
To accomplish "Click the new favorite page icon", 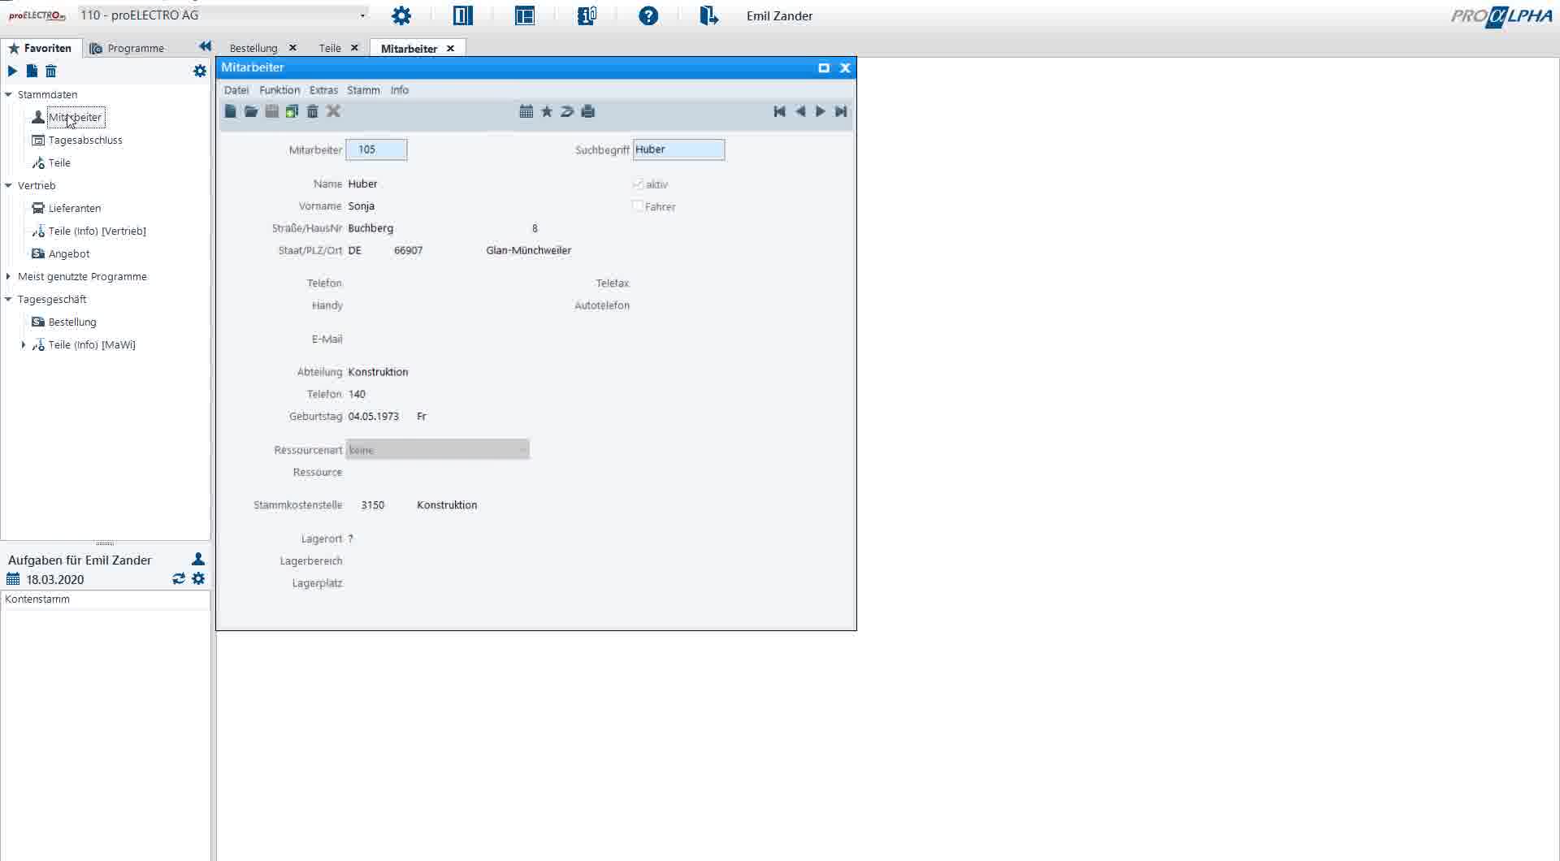I will (x=32, y=71).
